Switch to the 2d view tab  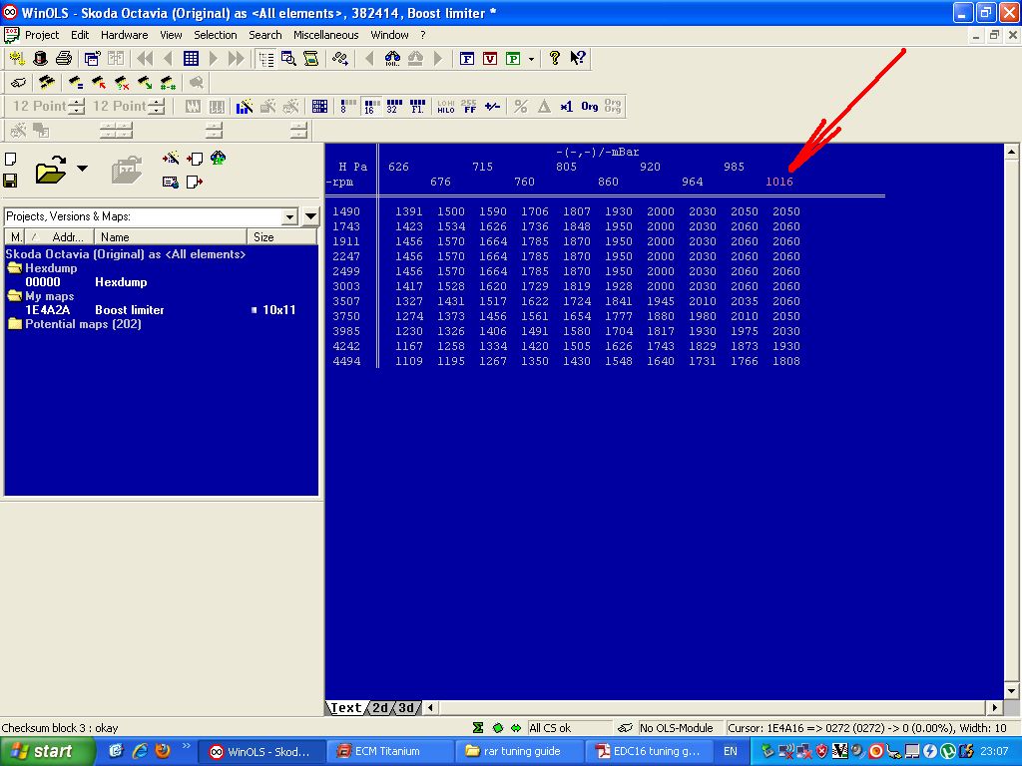(380, 707)
